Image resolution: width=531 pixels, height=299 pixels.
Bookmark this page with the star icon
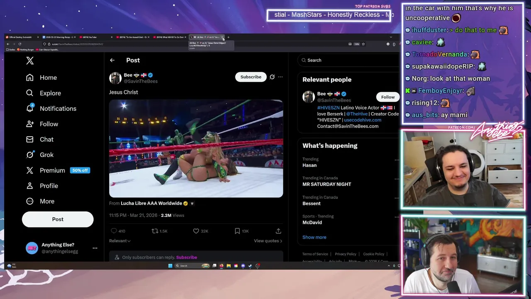(363, 44)
